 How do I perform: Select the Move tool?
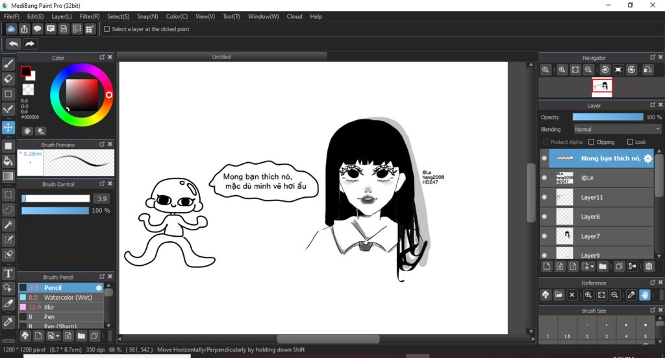8,128
